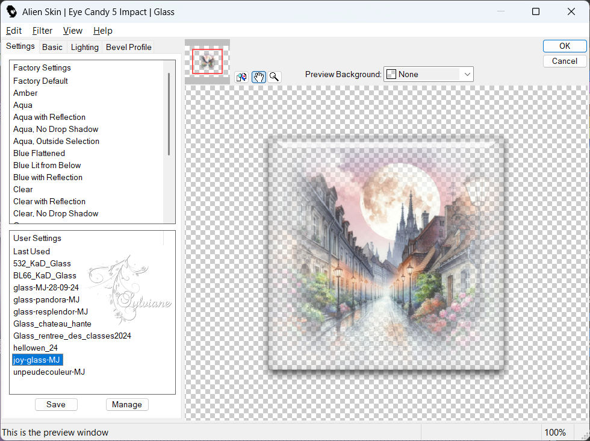This screenshot has width=590, height=441.
Task: Select the Clear preset
Action: [23, 189]
